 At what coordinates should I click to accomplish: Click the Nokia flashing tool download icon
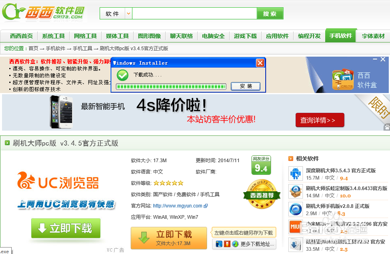point(296,245)
